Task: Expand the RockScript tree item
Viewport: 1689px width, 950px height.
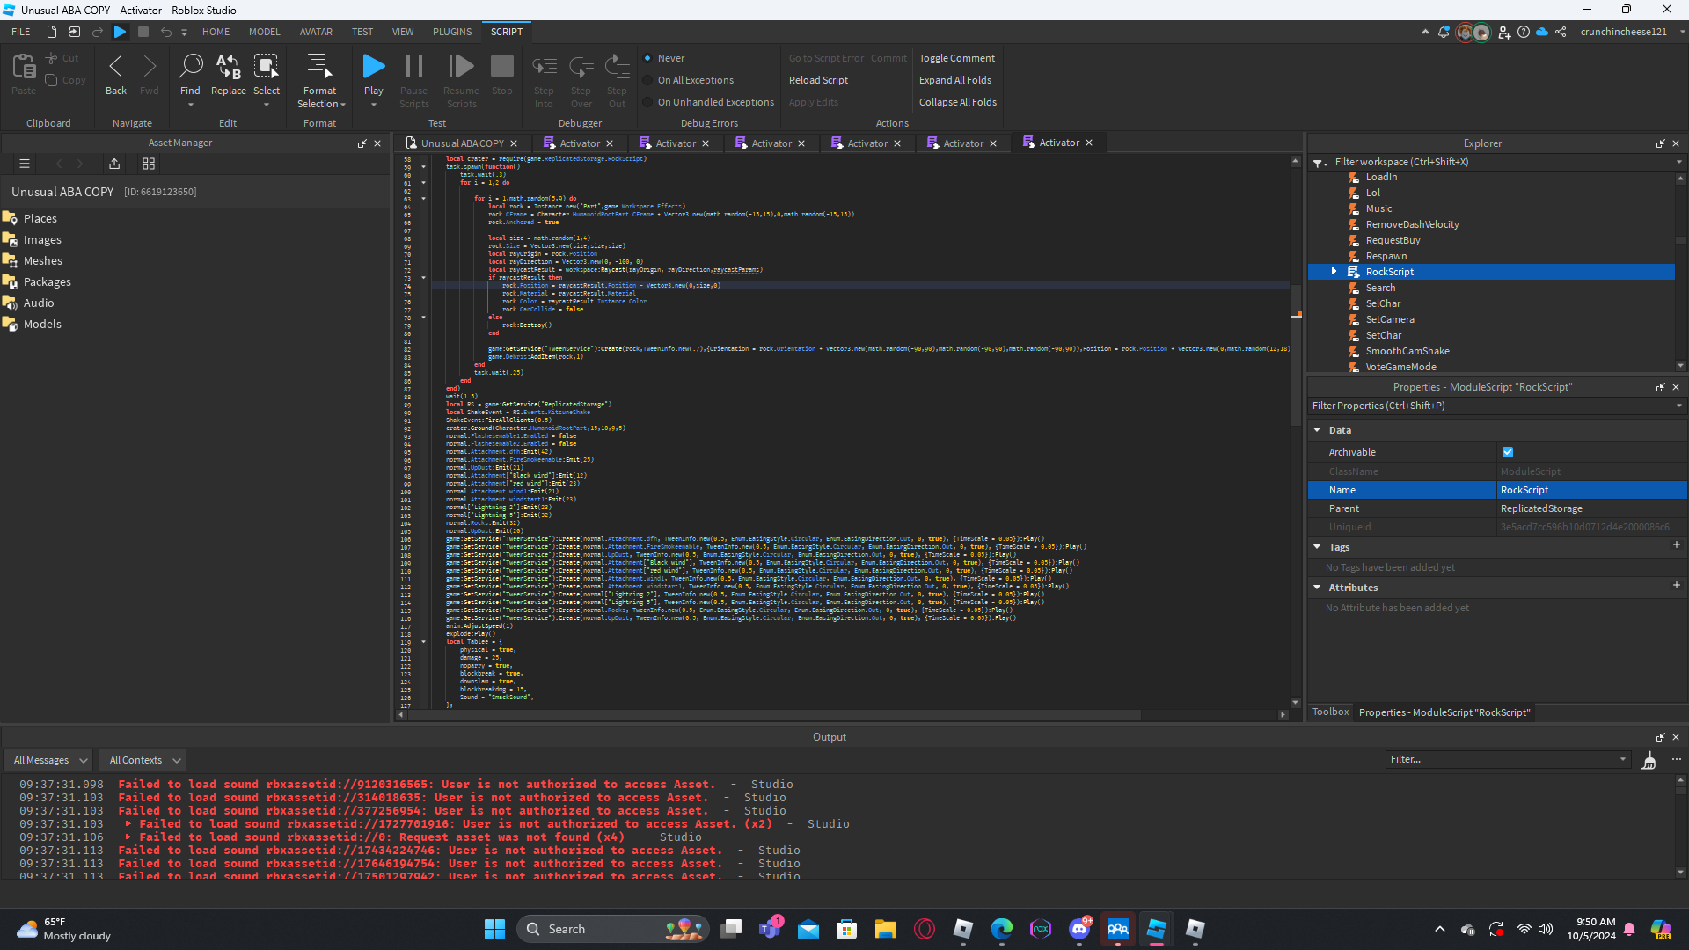Action: pos(1334,272)
